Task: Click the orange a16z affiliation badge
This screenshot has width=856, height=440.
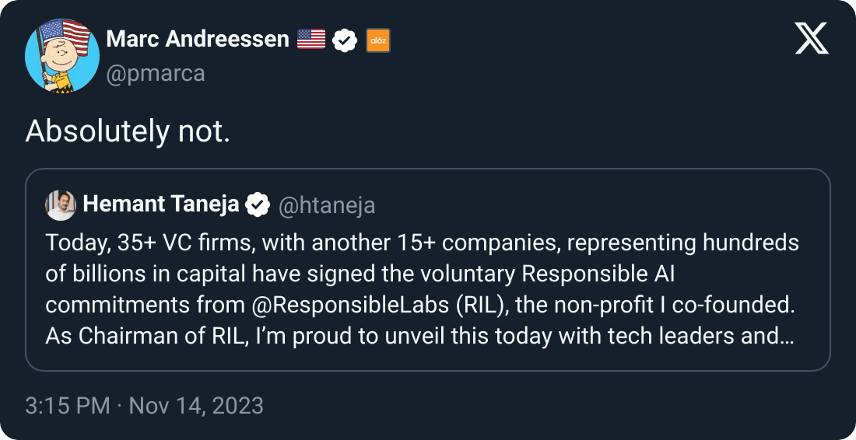Action: (x=377, y=40)
